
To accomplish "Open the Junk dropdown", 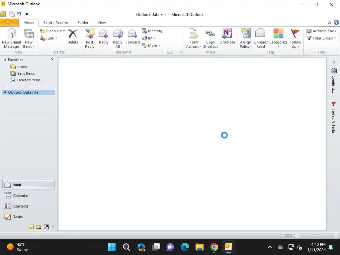I will 49,38.
